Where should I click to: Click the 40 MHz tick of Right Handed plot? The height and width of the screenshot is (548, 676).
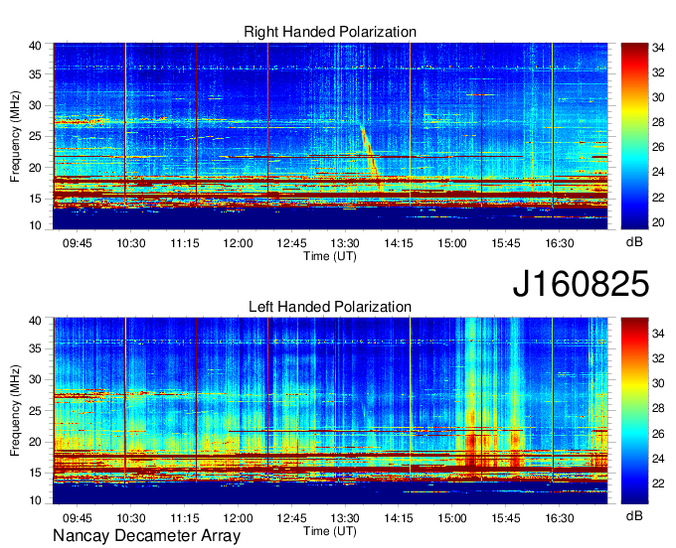point(35,46)
